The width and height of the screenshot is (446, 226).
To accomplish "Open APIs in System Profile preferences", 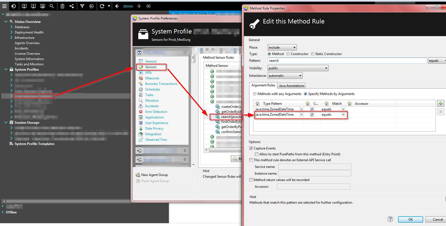I will [x=148, y=73].
